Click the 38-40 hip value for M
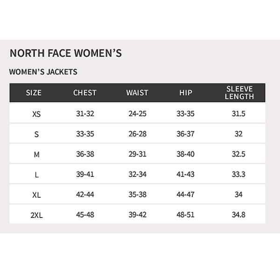The height and width of the screenshot is (280, 280). [186, 154]
